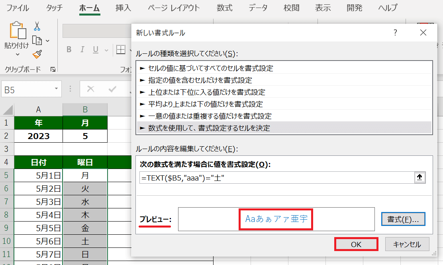443x265 pixels.
Task: Expand the Copy options dropdown arrow
Action: (x=48, y=41)
